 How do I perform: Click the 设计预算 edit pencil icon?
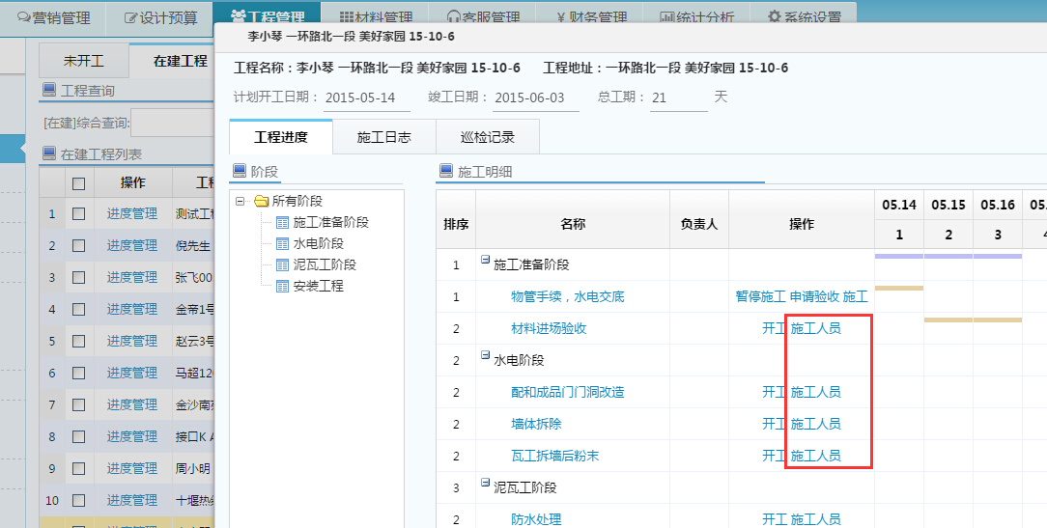pos(131,17)
